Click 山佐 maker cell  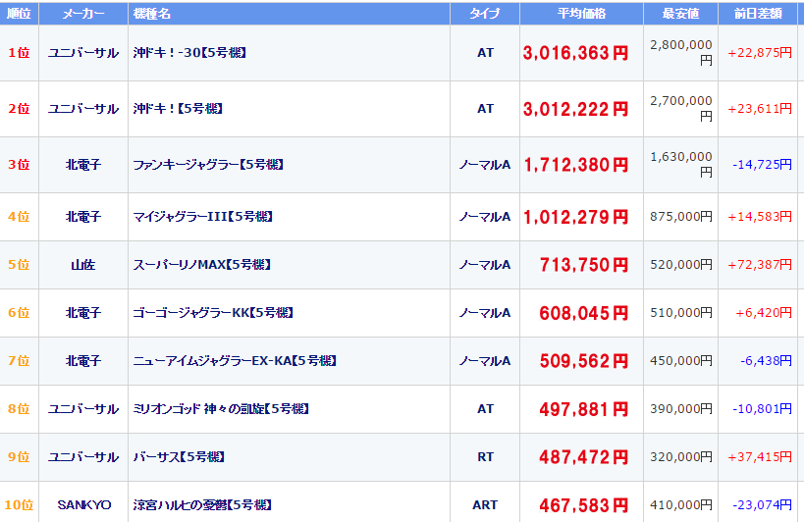[83, 265]
